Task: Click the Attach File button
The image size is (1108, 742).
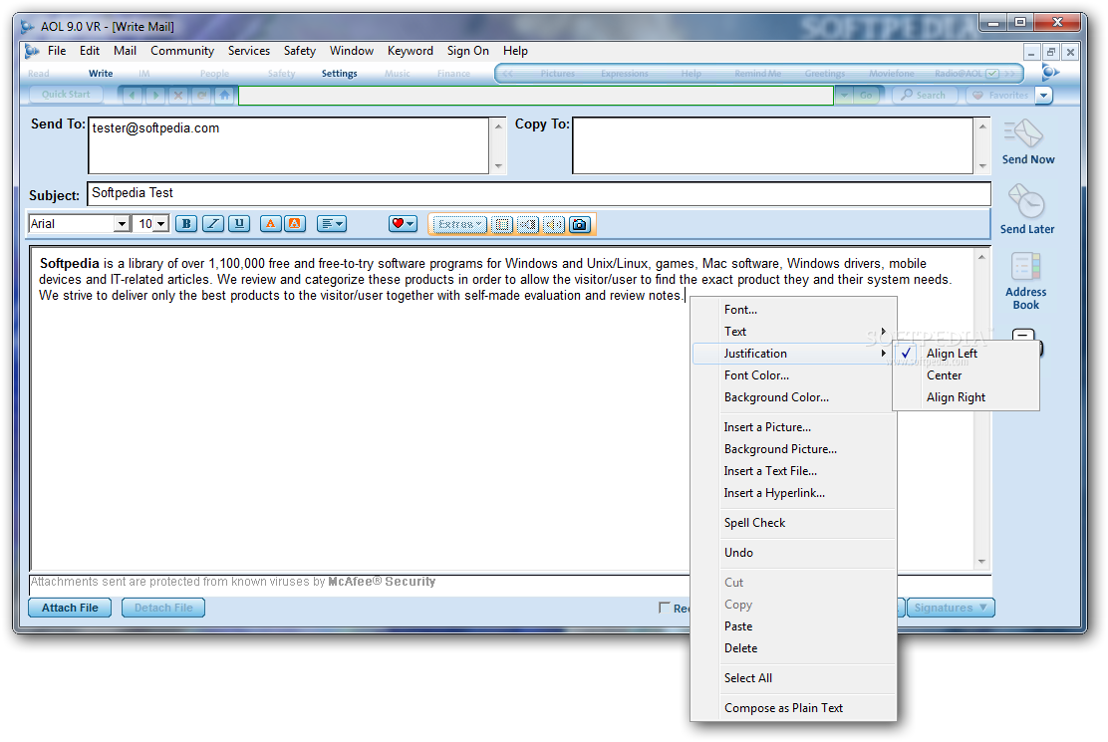Action: (70, 608)
